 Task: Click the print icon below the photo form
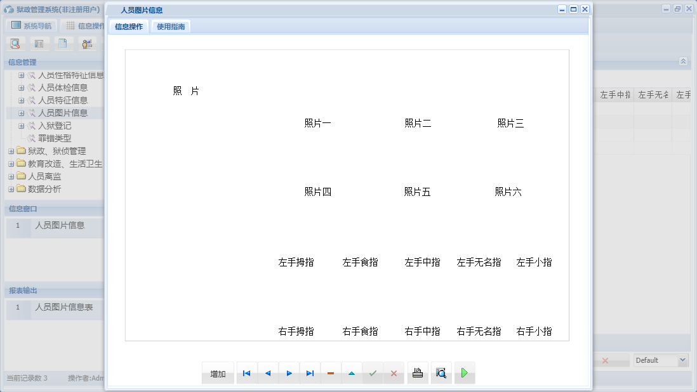pyautogui.click(x=417, y=373)
